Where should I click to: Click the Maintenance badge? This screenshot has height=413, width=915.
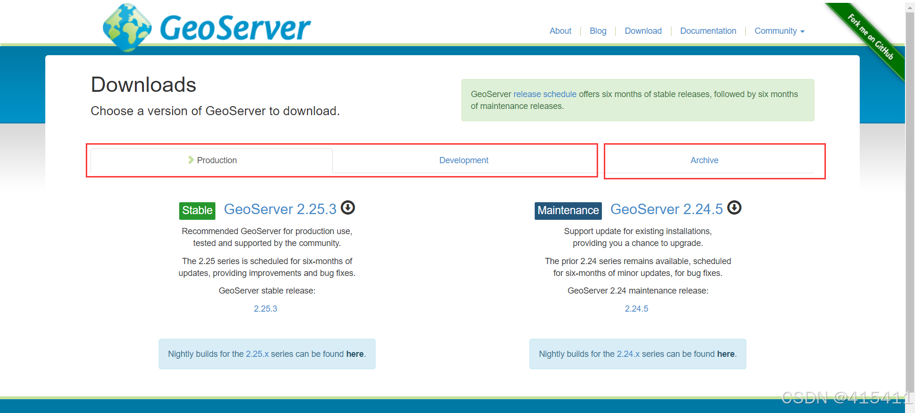[568, 211]
